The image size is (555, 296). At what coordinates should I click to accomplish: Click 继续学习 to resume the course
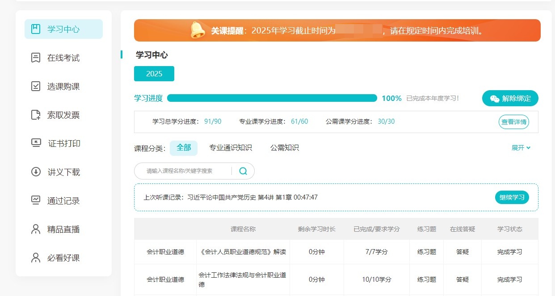pyautogui.click(x=512, y=197)
